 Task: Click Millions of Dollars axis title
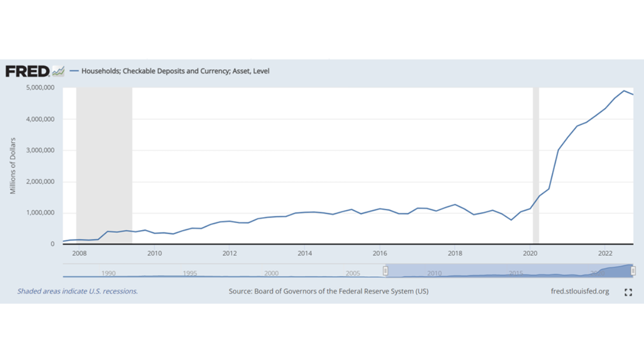point(13,166)
